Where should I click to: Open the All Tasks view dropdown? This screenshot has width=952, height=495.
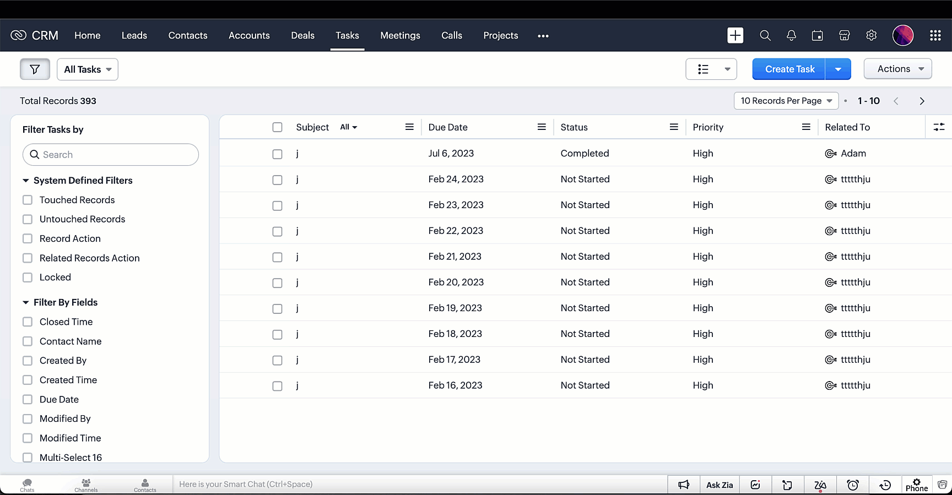[88, 69]
